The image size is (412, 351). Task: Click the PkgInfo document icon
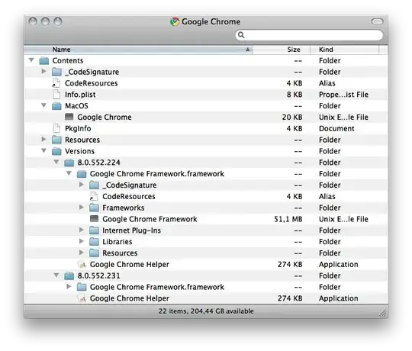(x=56, y=128)
